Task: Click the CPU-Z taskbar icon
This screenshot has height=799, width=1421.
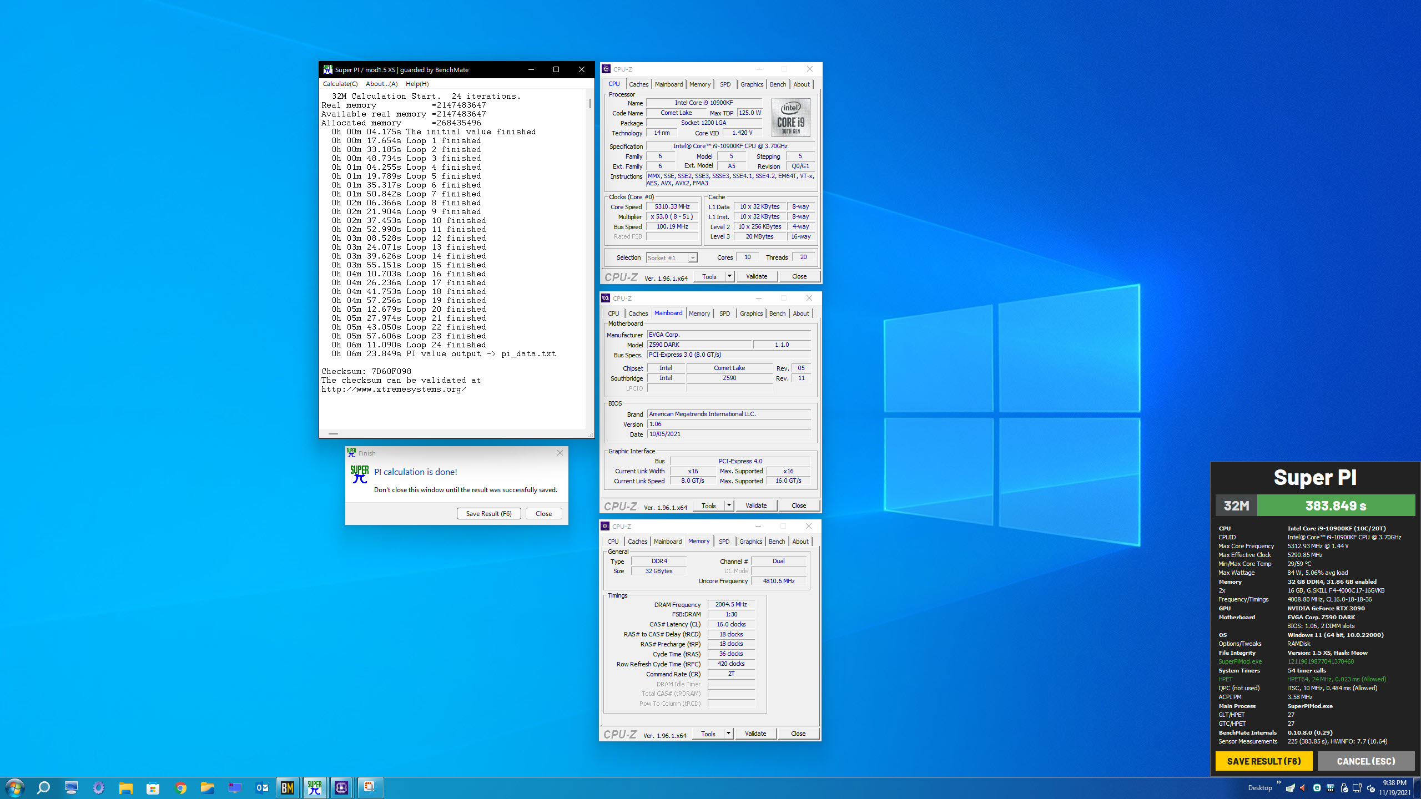Action: (x=341, y=787)
